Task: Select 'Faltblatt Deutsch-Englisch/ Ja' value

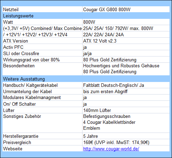Action: point(114,85)
